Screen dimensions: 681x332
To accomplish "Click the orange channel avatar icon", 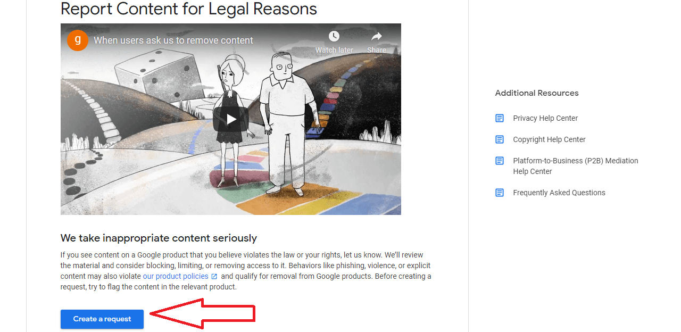I will (78, 40).
